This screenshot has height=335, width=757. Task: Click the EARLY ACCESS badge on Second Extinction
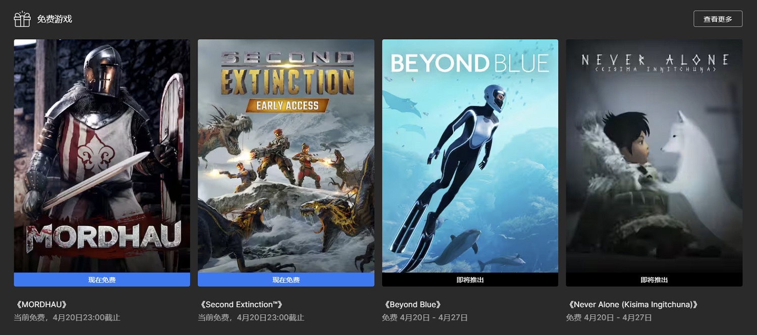point(286,105)
